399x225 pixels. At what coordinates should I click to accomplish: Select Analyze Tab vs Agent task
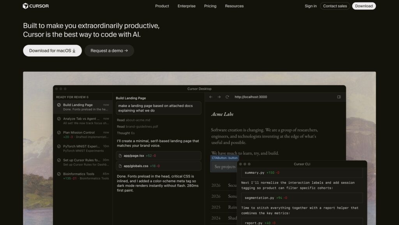coord(83,121)
